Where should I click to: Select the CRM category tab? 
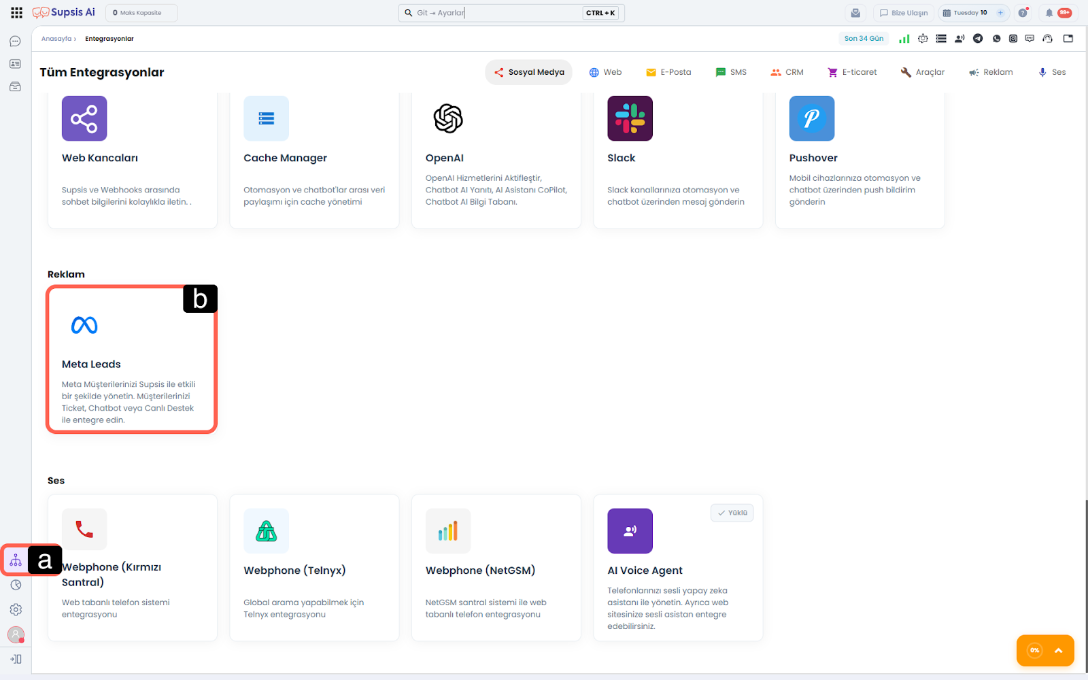(787, 72)
